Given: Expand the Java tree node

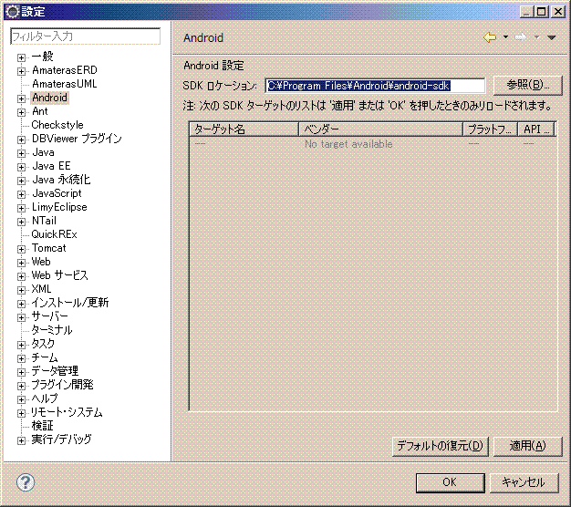Looking at the screenshot, I should click(x=21, y=153).
